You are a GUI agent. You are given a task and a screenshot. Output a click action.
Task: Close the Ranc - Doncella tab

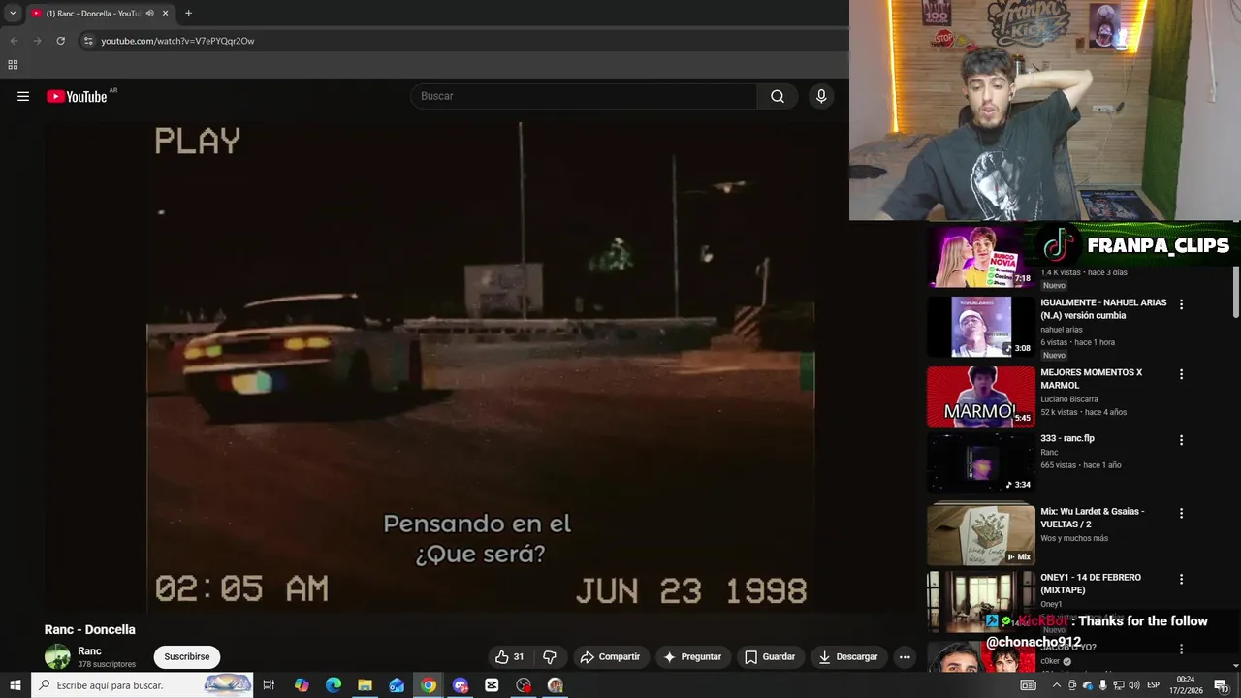(x=165, y=14)
